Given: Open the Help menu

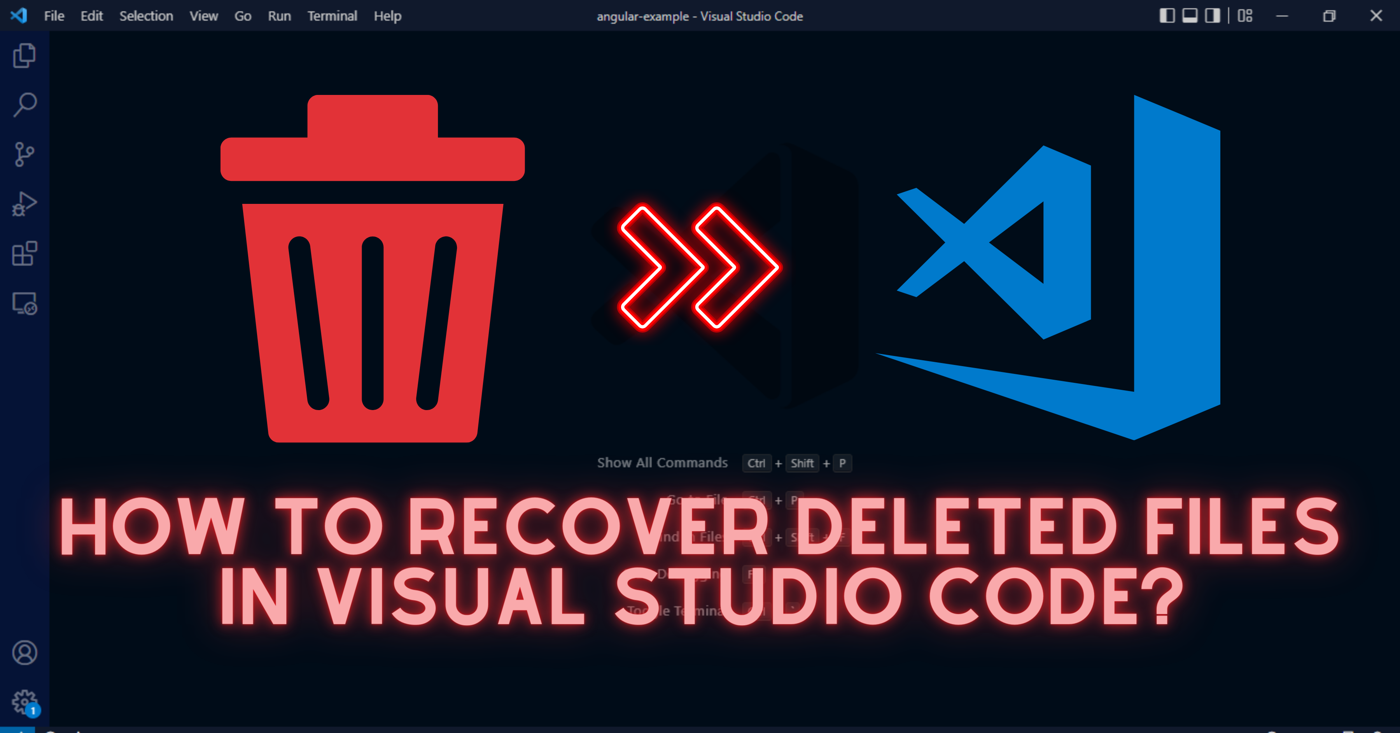Looking at the screenshot, I should pos(387,16).
